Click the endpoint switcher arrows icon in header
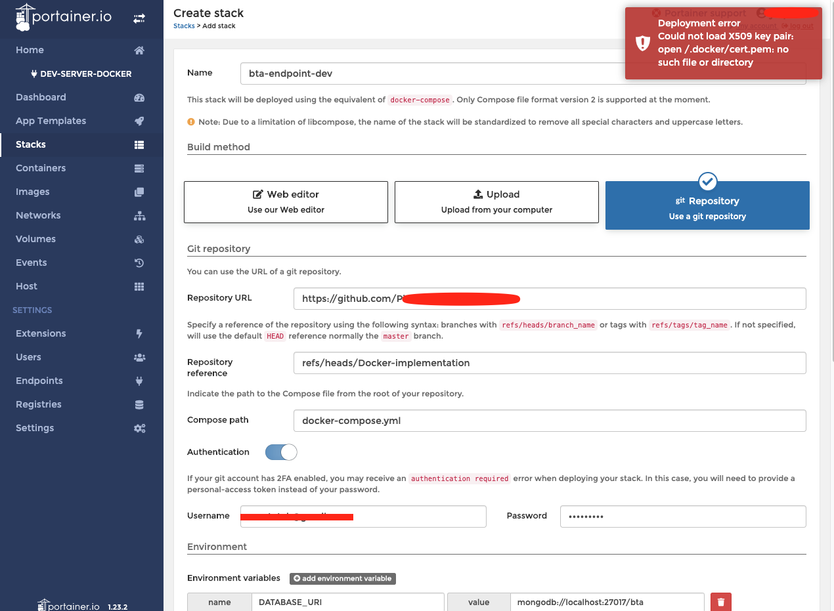 tap(139, 18)
